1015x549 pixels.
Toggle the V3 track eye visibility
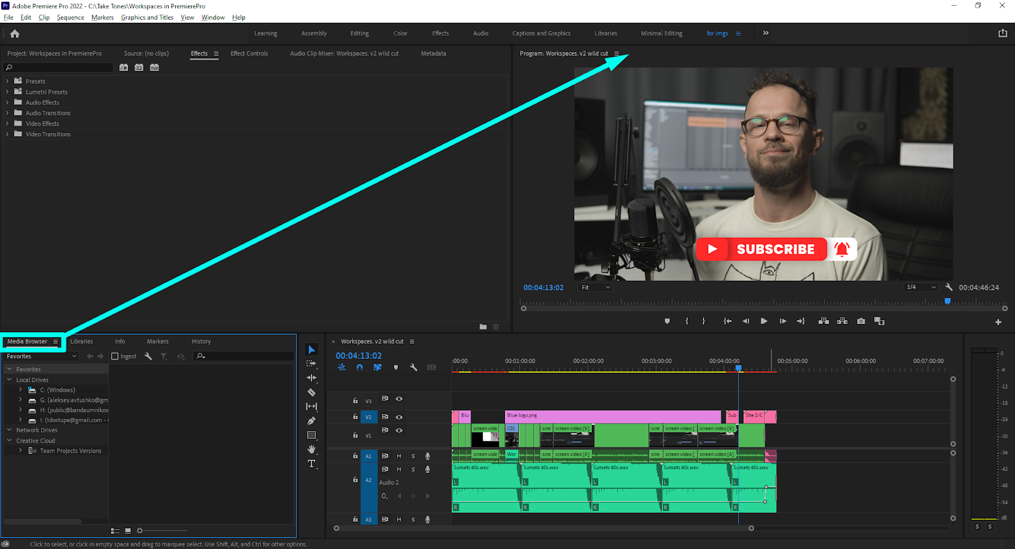coord(399,399)
